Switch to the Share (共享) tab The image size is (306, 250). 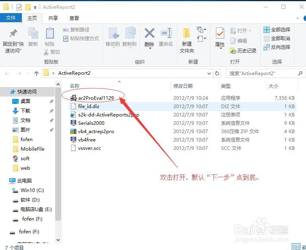(x=53, y=18)
